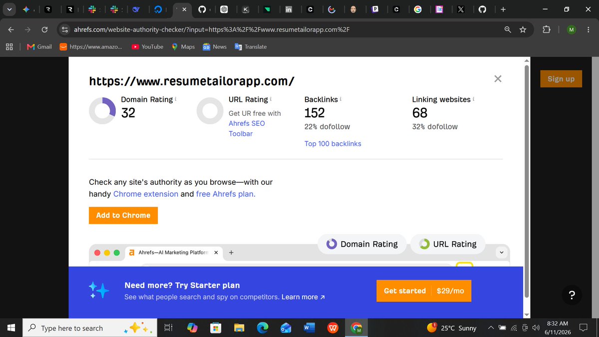Click the Backlinks info icon
Viewport: 599px width, 337px height.
[340, 99]
